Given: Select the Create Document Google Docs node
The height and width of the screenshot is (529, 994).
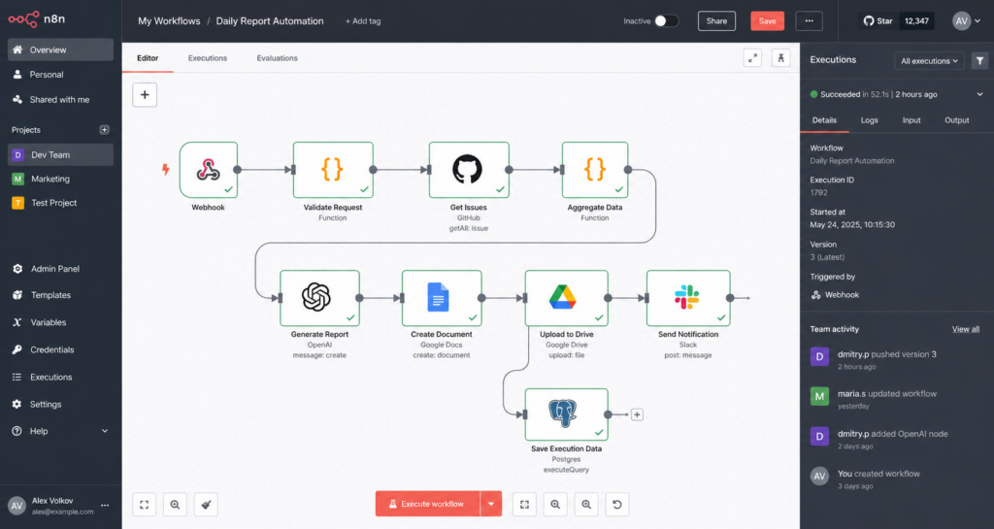Looking at the screenshot, I should tap(442, 298).
